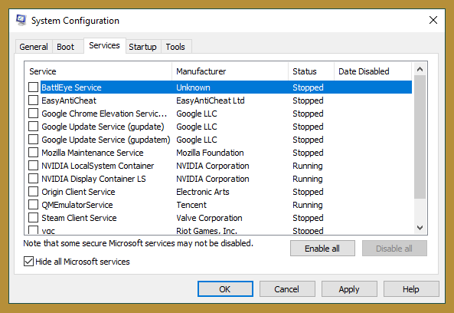Click the Apply button
This screenshot has width=454, height=313.
coord(349,289)
